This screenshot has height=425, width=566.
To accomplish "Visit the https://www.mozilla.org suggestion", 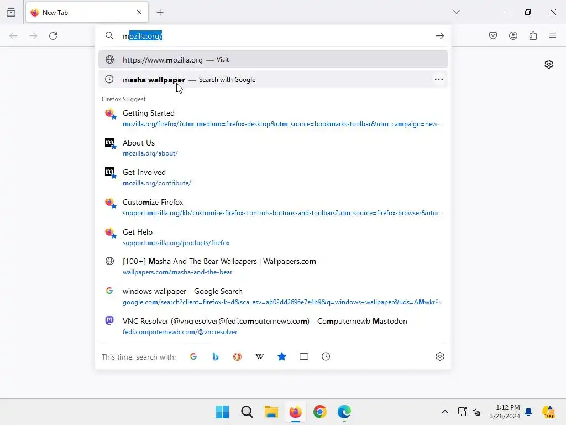I will (x=273, y=60).
